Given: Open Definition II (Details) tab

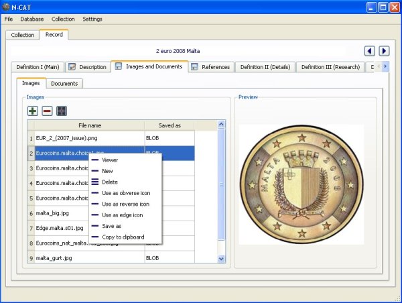Looking at the screenshot, I should click(265, 67).
